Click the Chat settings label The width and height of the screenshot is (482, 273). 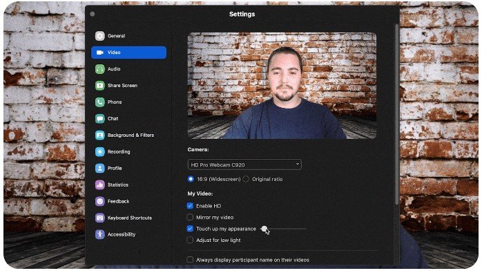coord(113,118)
